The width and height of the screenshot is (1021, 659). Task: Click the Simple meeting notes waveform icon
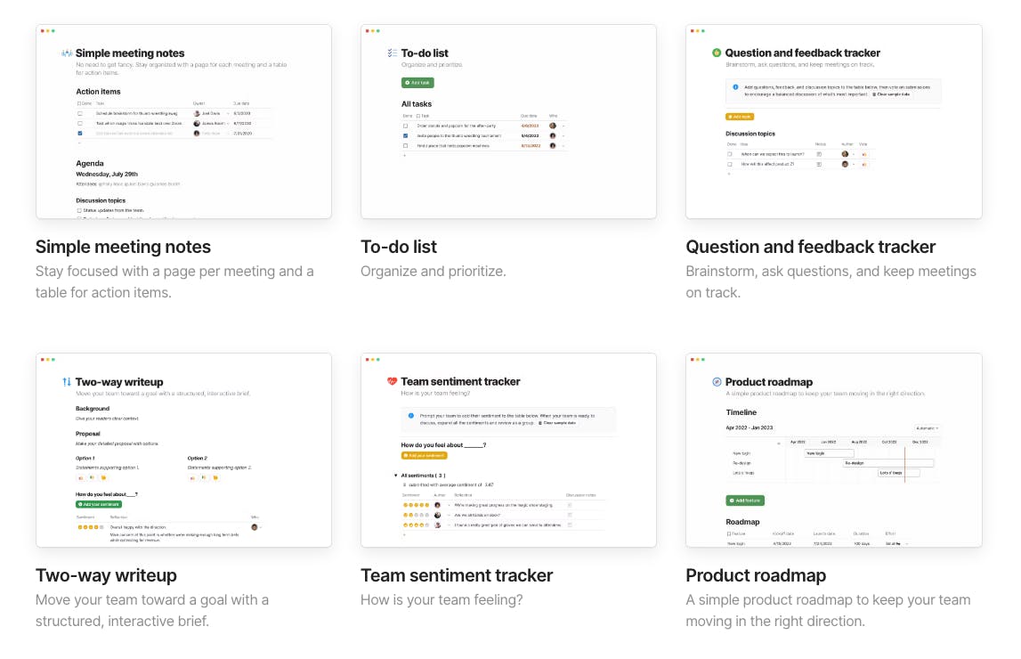tap(67, 53)
